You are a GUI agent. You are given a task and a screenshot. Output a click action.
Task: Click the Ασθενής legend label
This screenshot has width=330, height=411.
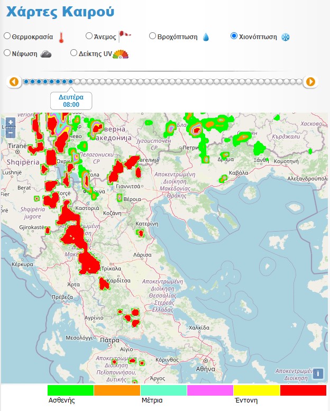pyautogui.click(x=61, y=400)
